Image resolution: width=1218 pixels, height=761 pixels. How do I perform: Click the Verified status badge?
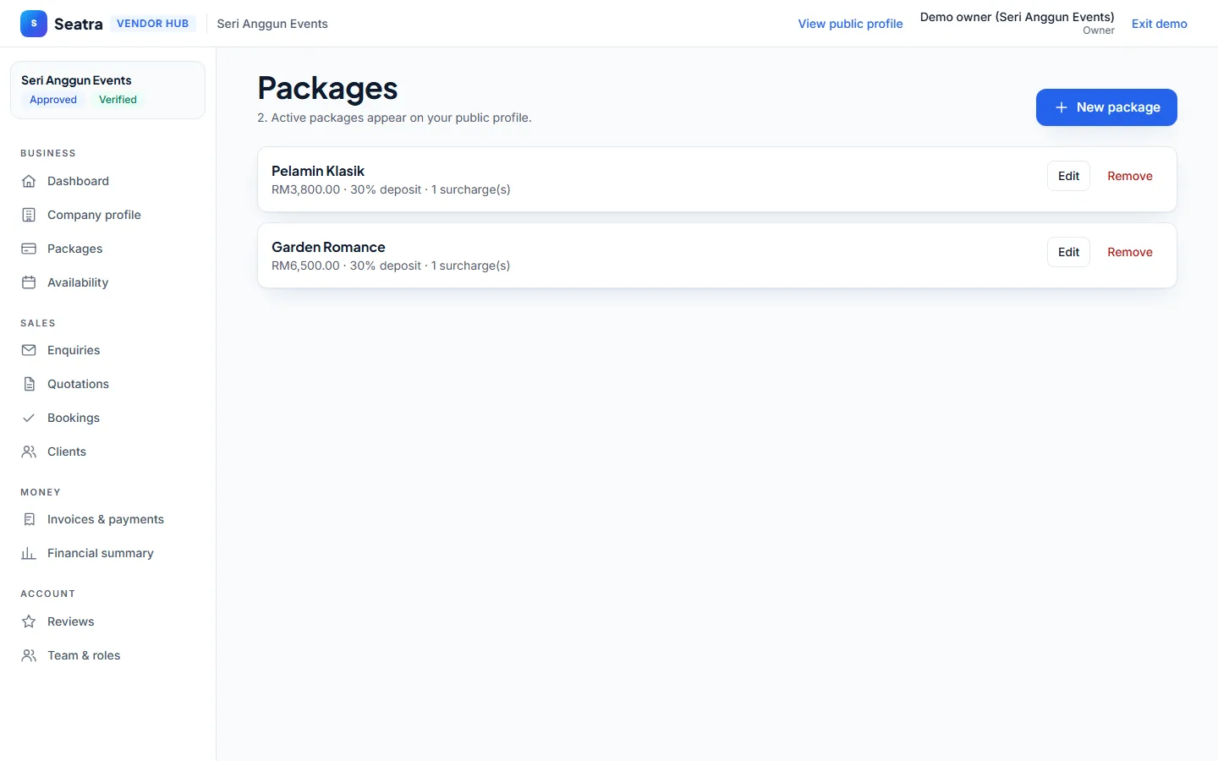118,100
